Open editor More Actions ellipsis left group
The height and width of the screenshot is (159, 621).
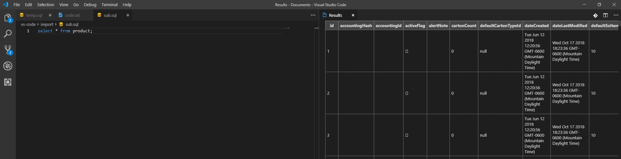pyautogui.click(x=313, y=15)
